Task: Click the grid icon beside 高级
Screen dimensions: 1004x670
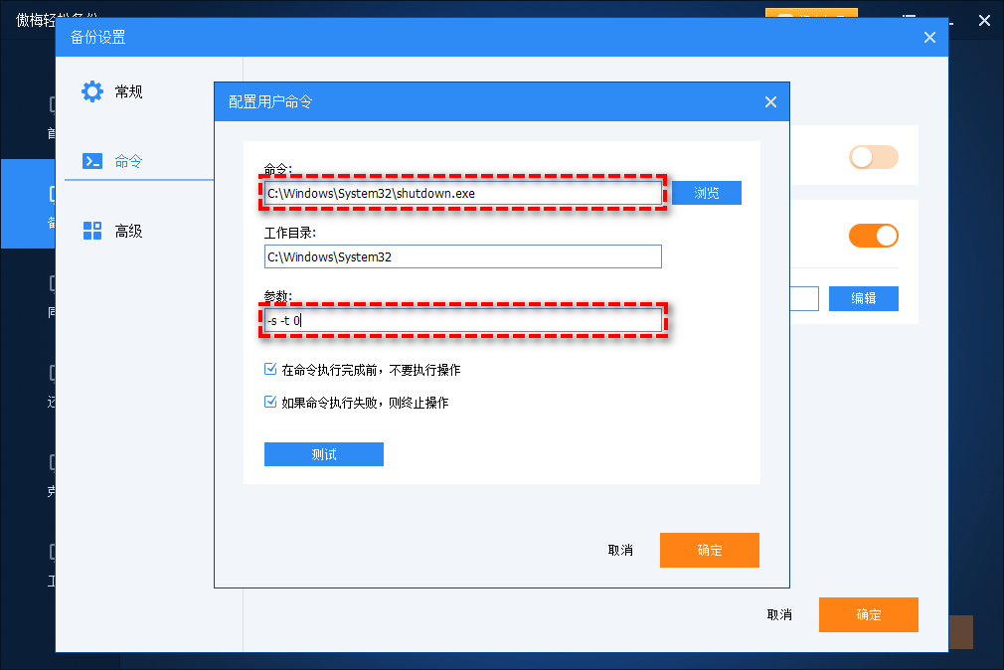Action: 92,231
